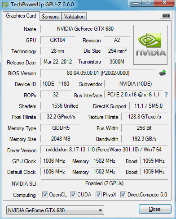Click the Subvendor NVIDIA (10DE) field

point(136,84)
